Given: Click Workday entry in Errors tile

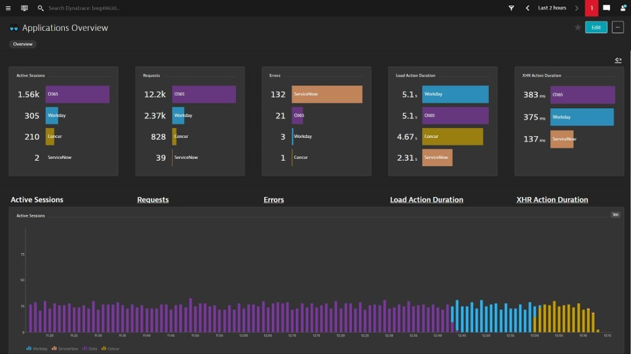Looking at the screenshot, I should (302, 136).
